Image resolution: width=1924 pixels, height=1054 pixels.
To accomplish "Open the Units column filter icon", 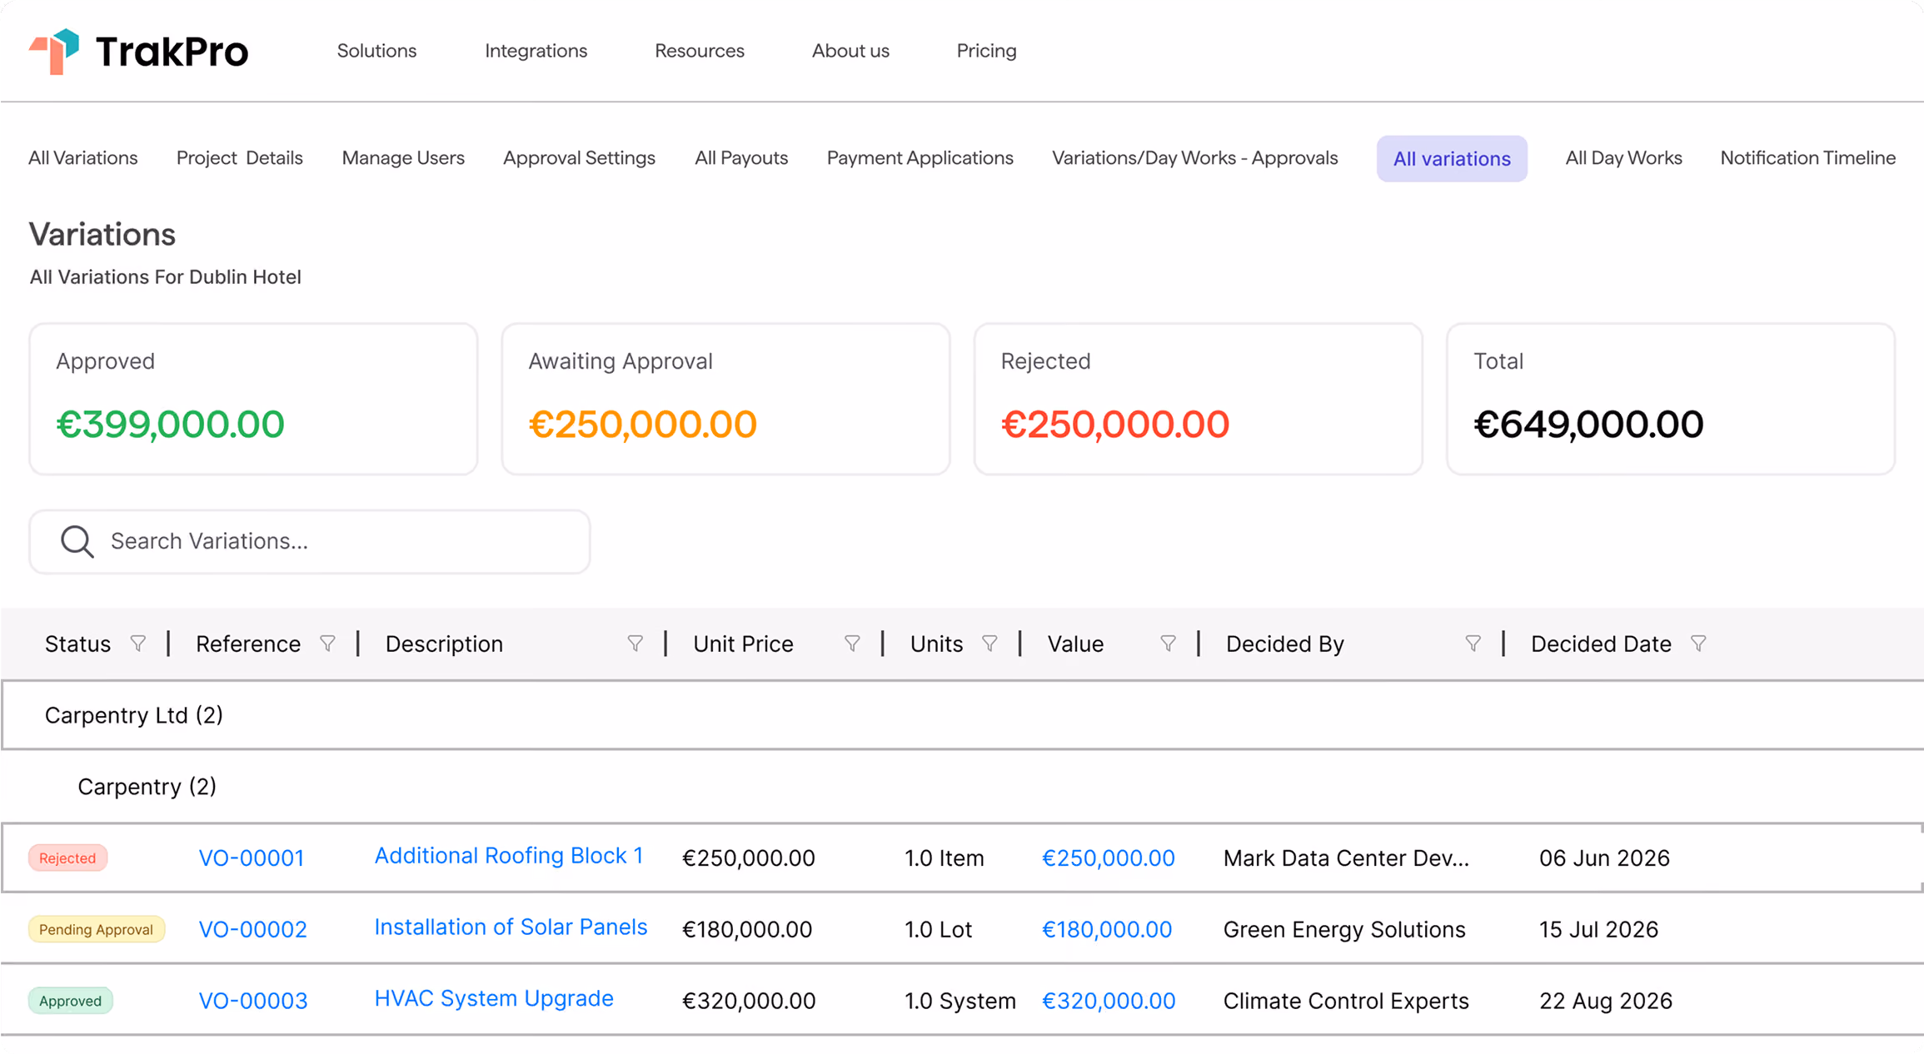I will point(989,644).
